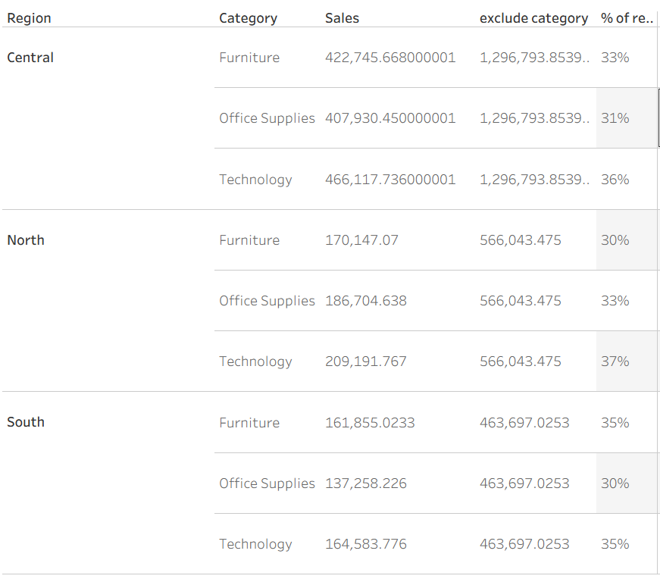
Task: Select the Central region row label
Action: tap(30, 58)
